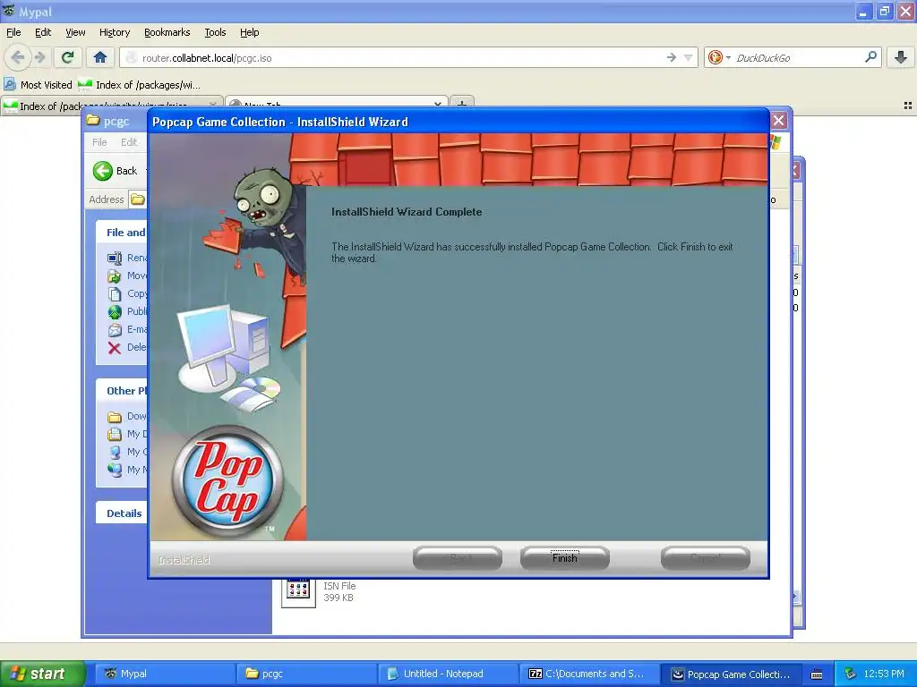This screenshot has height=687, width=917.
Task: Open the File menu in Mypal
Action: point(13,32)
